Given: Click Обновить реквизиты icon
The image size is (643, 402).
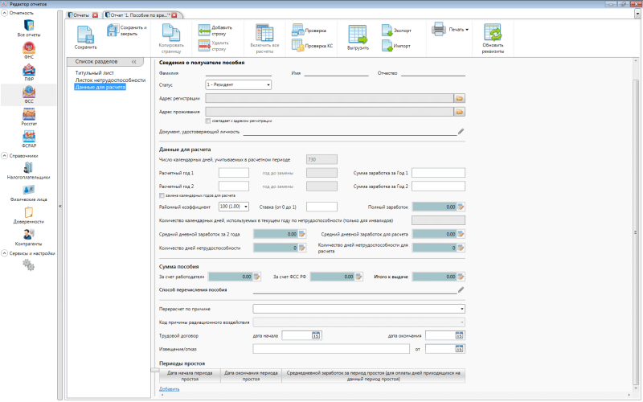Looking at the screenshot, I should tap(493, 32).
